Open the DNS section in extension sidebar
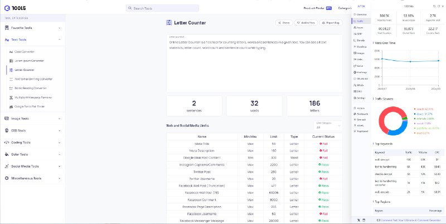Viewport: 446px width, 224px height. click(358, 91)
